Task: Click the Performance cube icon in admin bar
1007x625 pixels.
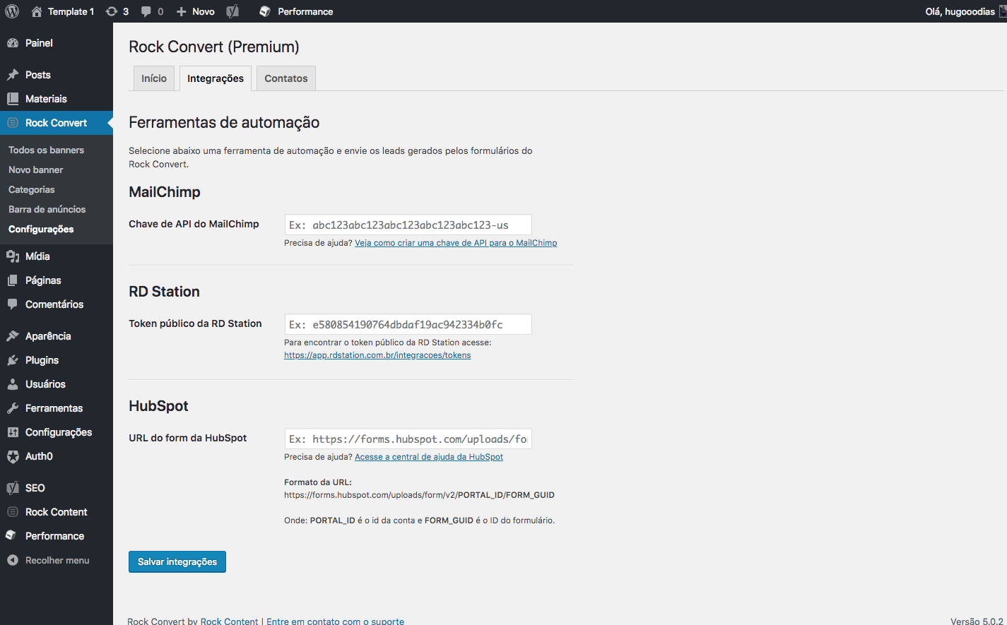Action: (265, 11)
